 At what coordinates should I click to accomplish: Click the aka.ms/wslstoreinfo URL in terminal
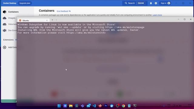pyautogui.click(x=86, y=33)
